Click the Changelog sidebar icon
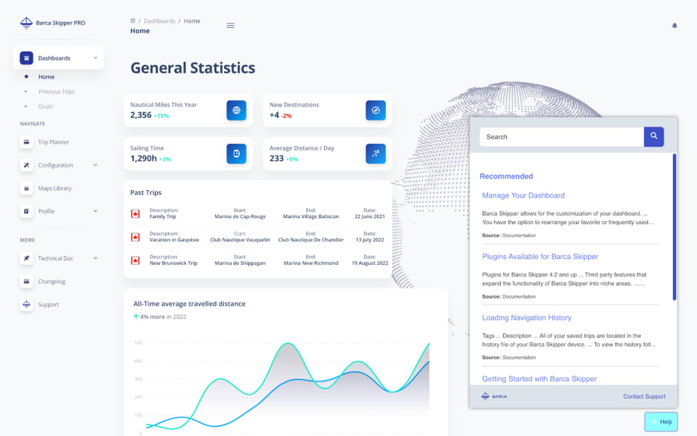Image resolution: width=697 pixels, height=436 pixels. point(27,281)
